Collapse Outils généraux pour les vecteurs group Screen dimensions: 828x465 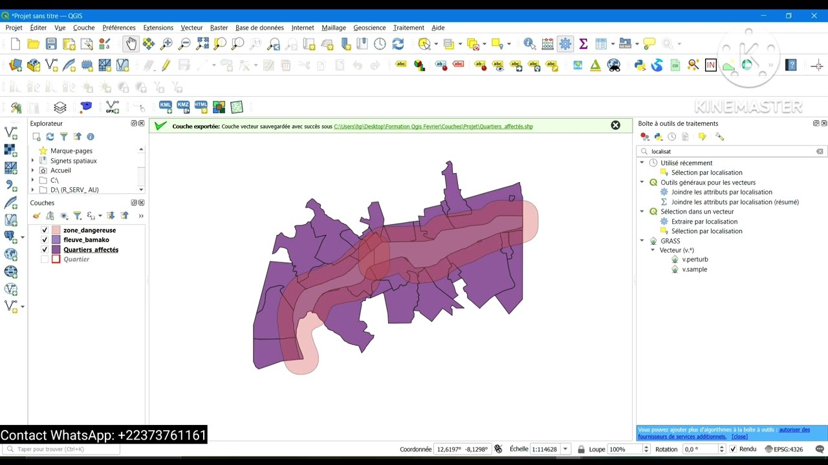(642, 182)
